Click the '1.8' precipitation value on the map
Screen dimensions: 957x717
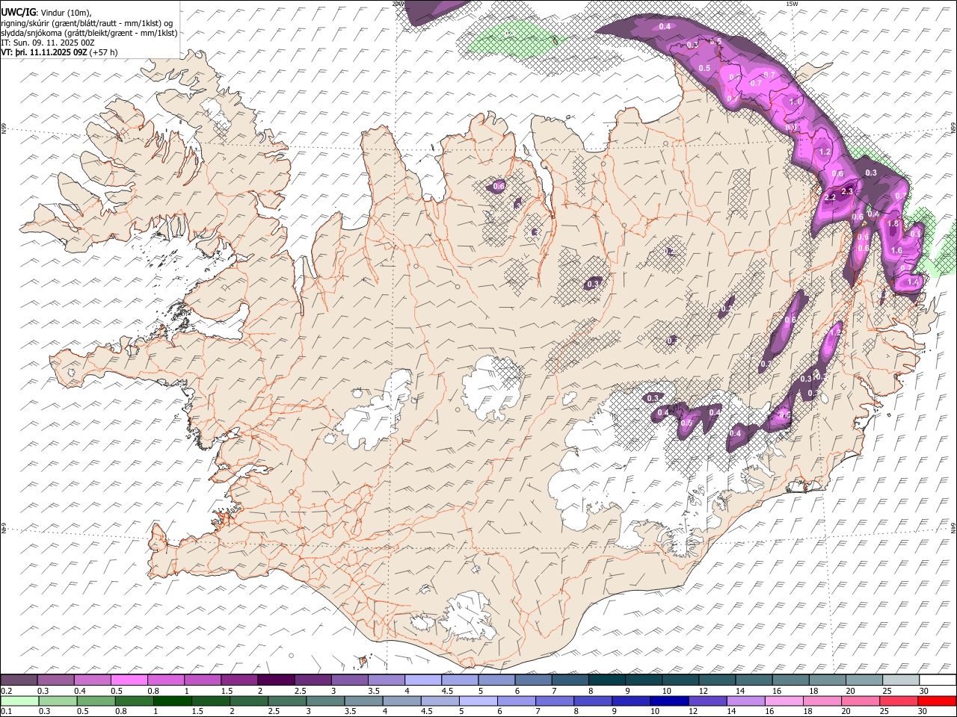tap(893, 223)
